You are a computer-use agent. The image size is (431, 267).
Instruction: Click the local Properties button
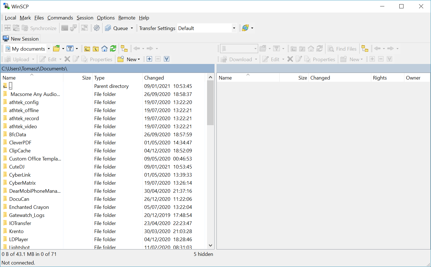point(97,59)
